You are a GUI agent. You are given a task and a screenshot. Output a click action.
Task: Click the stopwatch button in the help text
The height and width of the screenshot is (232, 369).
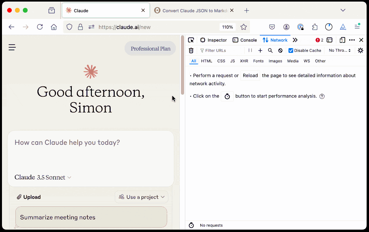point(227,96)
